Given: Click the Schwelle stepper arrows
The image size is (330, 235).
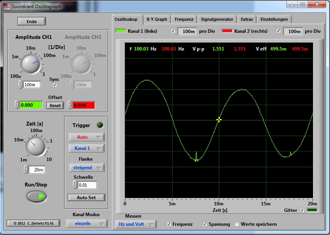Looking at the screenshot, I should pos(75,185).
